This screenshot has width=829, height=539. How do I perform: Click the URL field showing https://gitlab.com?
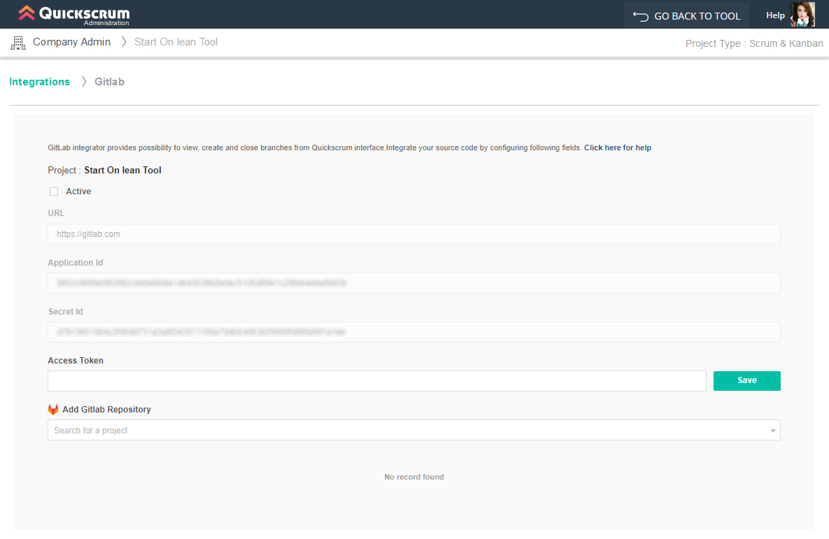click(x=414, y=234)
